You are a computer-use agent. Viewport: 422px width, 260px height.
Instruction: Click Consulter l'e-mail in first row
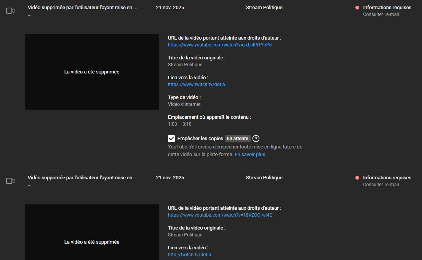click(381, 14)
